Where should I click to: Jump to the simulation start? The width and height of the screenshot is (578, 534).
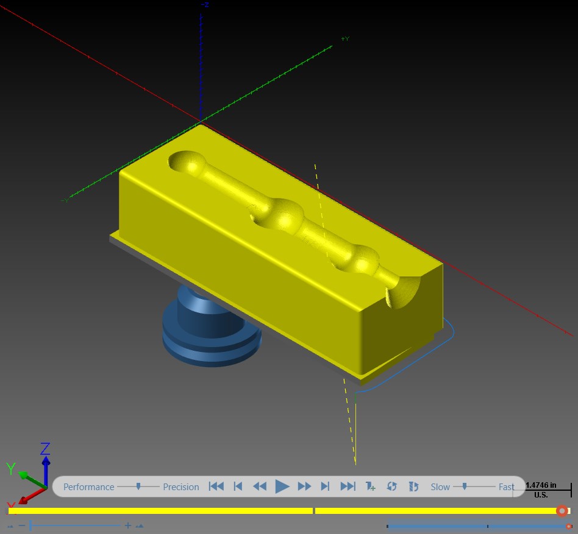(x=216, y=487)
